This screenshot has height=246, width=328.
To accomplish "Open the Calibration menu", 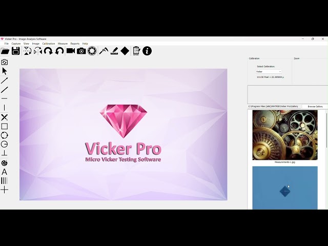I will click(49, 44).
